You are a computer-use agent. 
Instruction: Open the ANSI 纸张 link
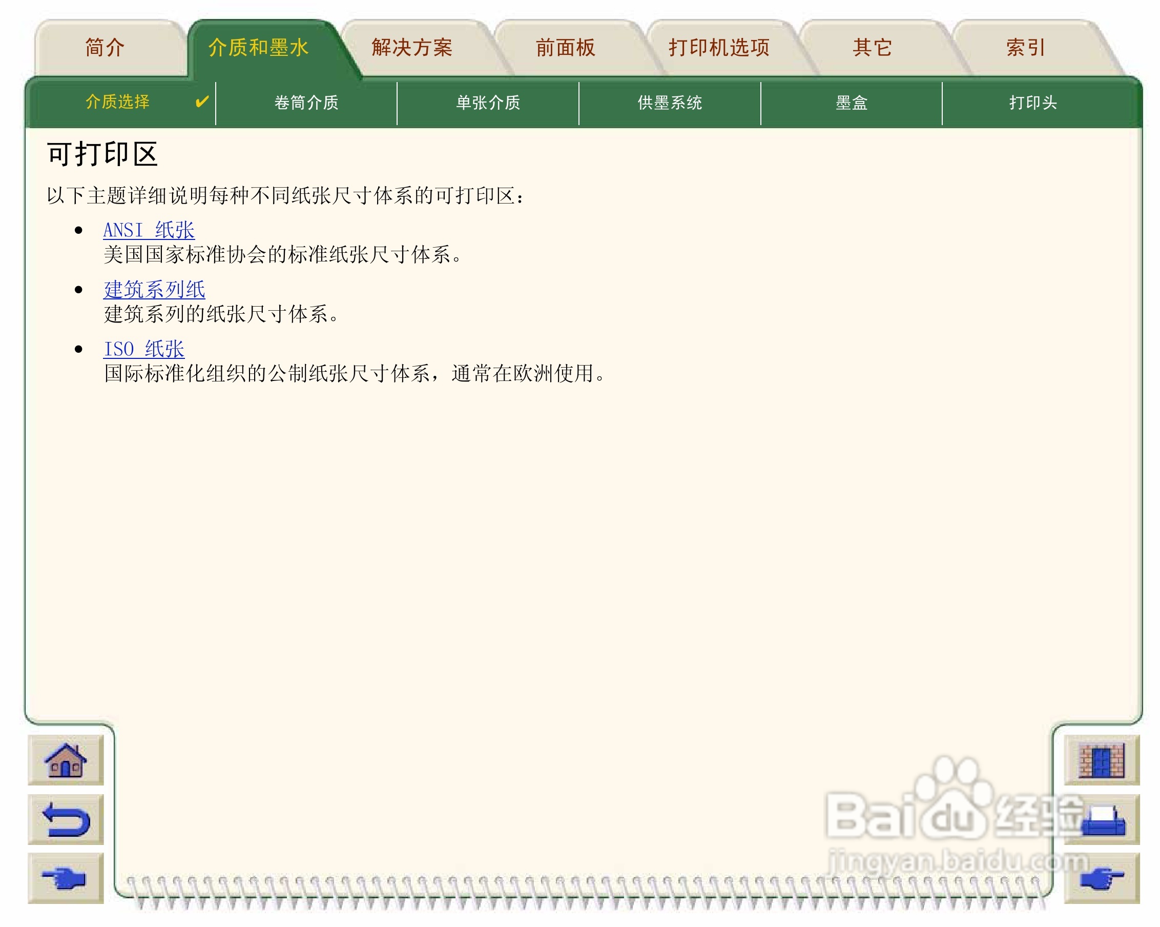click(149, 230)
